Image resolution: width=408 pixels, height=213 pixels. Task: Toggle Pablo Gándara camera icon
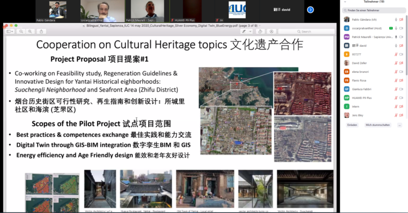401,20
